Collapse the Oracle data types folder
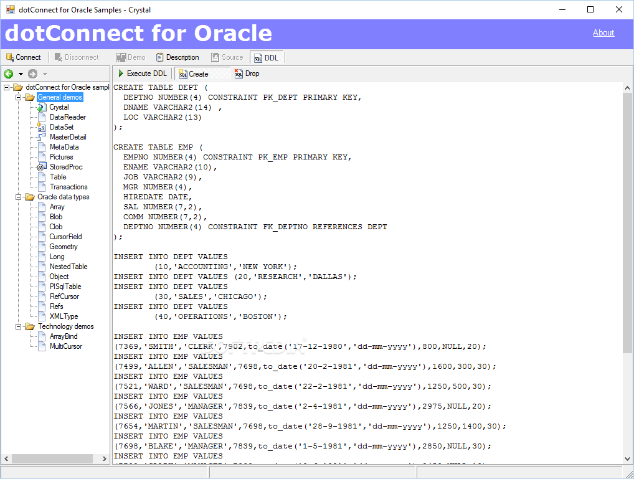This screenshot has height=479, width=634. tap(18, 197)
